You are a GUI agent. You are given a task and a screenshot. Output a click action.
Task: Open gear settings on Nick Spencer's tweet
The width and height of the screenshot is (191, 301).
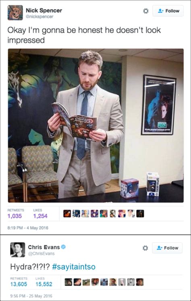[x=146, y=11]
